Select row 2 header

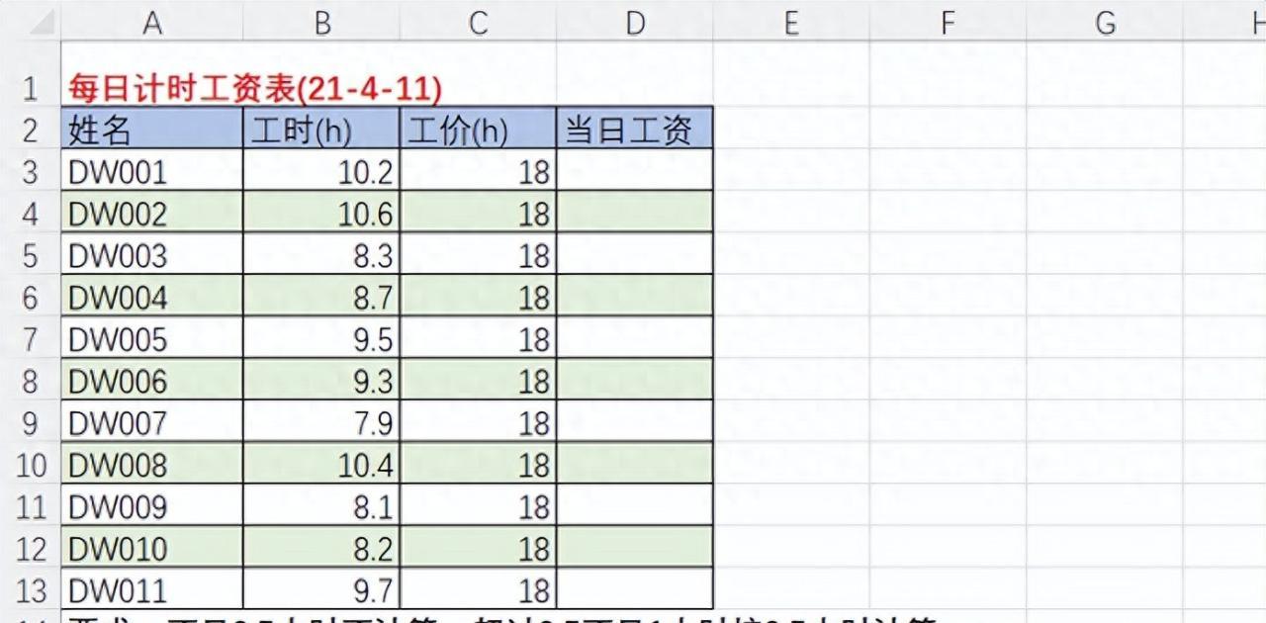31,129
